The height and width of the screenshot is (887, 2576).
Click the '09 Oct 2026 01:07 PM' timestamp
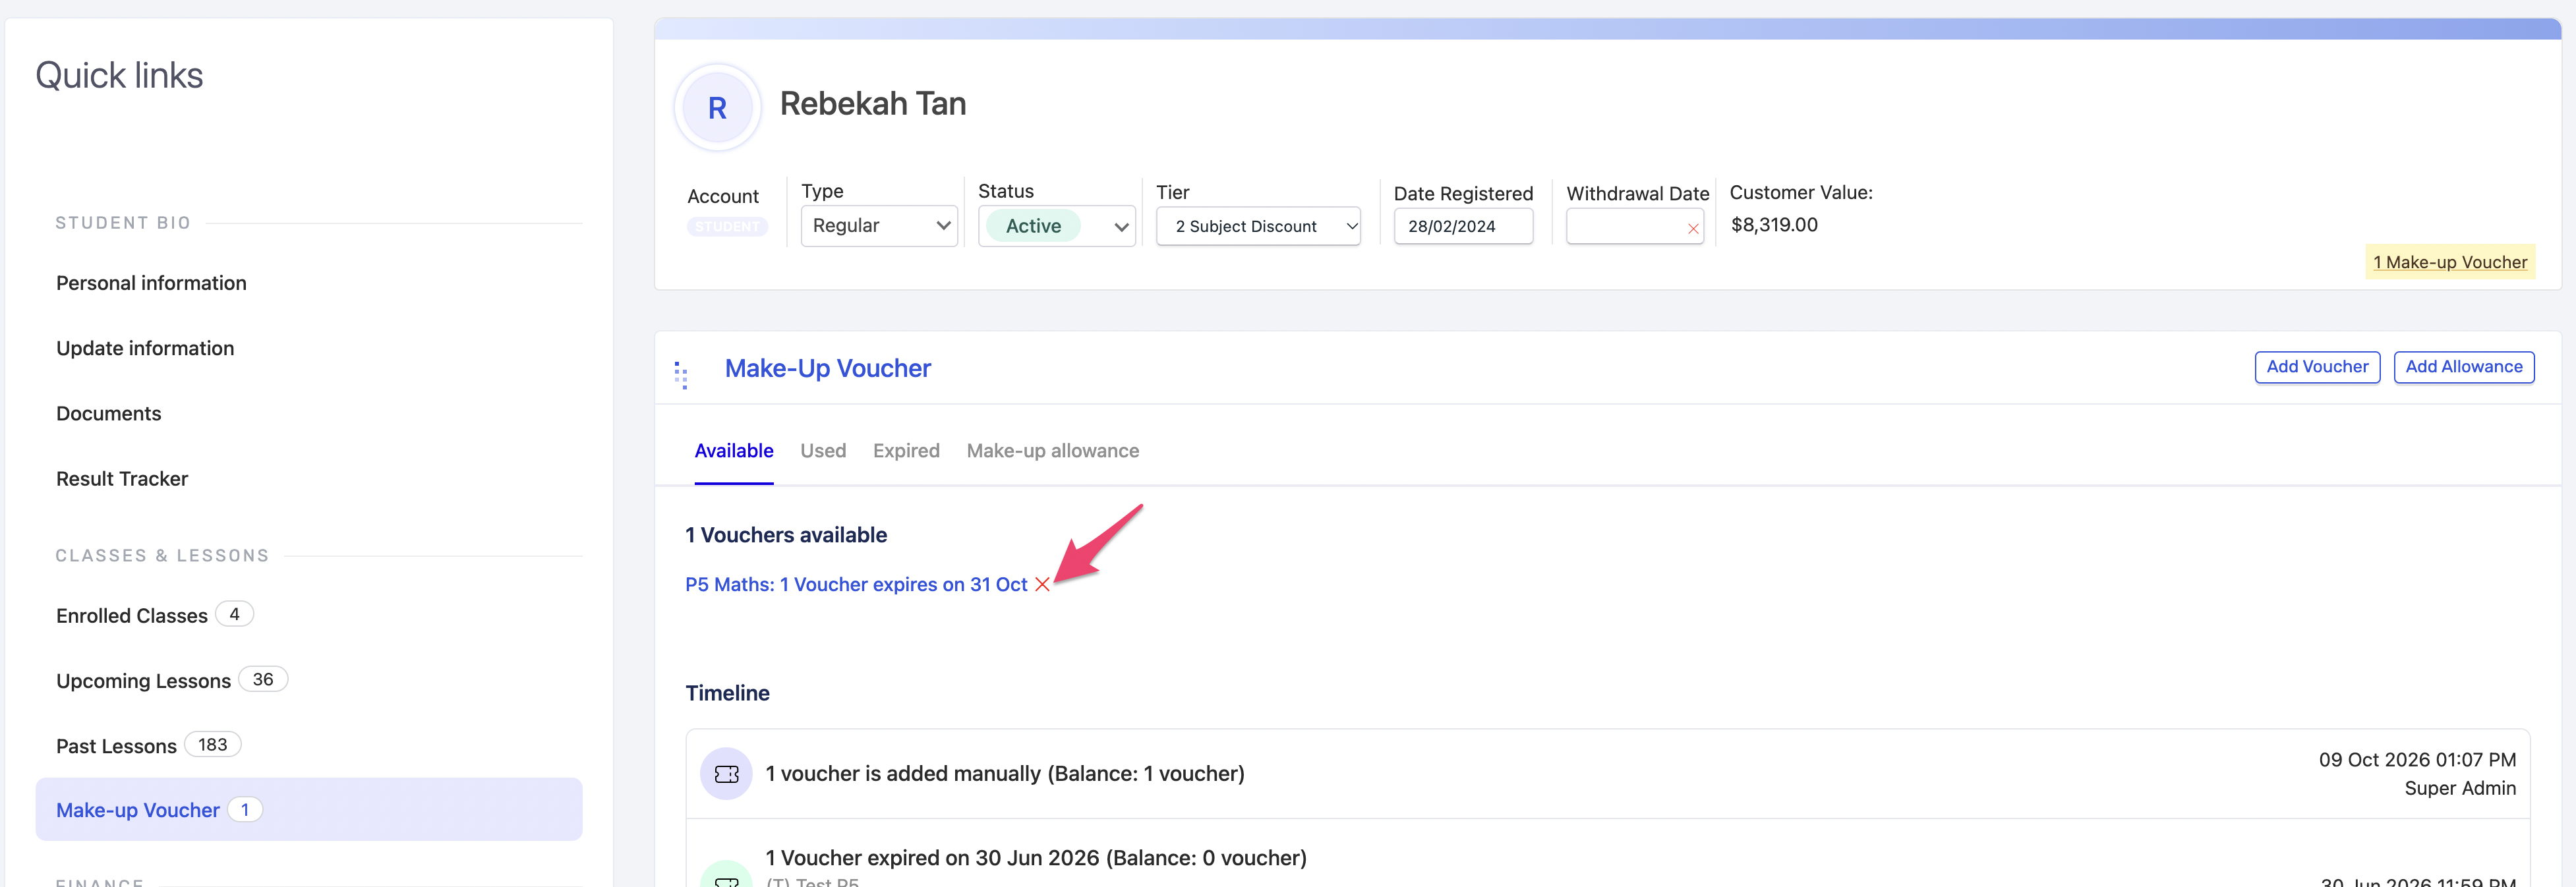2417,760
